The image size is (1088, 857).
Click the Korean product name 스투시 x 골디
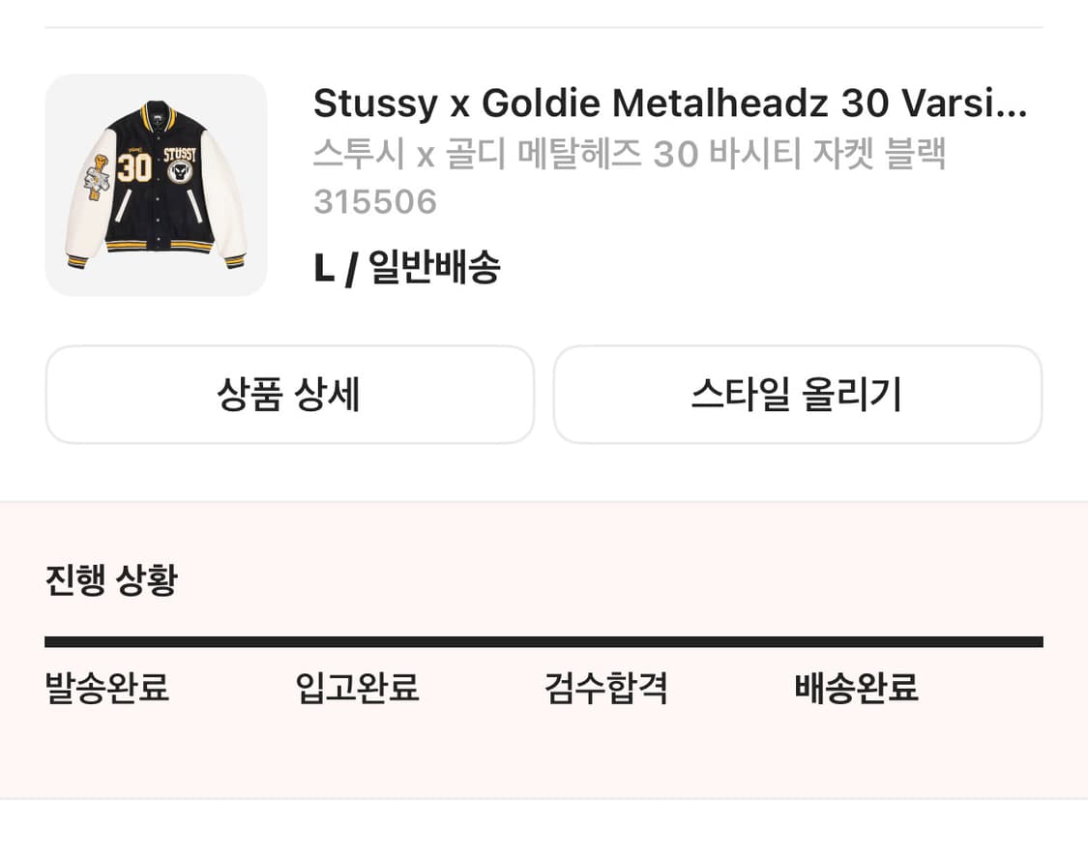[x=629, y=154]
